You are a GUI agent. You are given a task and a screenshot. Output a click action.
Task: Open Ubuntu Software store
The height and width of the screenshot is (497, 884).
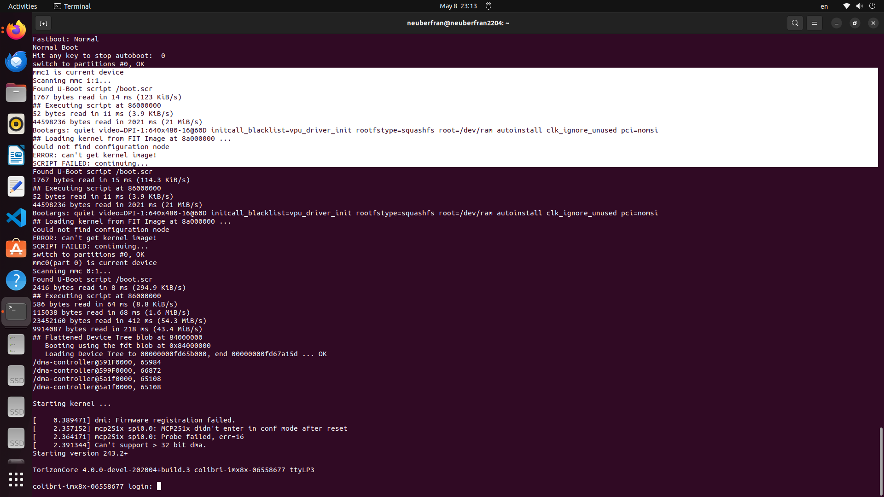(x=16, y=249)
